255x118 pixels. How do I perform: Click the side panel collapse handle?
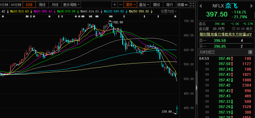pos(196,88)
